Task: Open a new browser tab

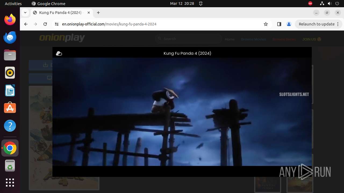Action: (98, 13)
